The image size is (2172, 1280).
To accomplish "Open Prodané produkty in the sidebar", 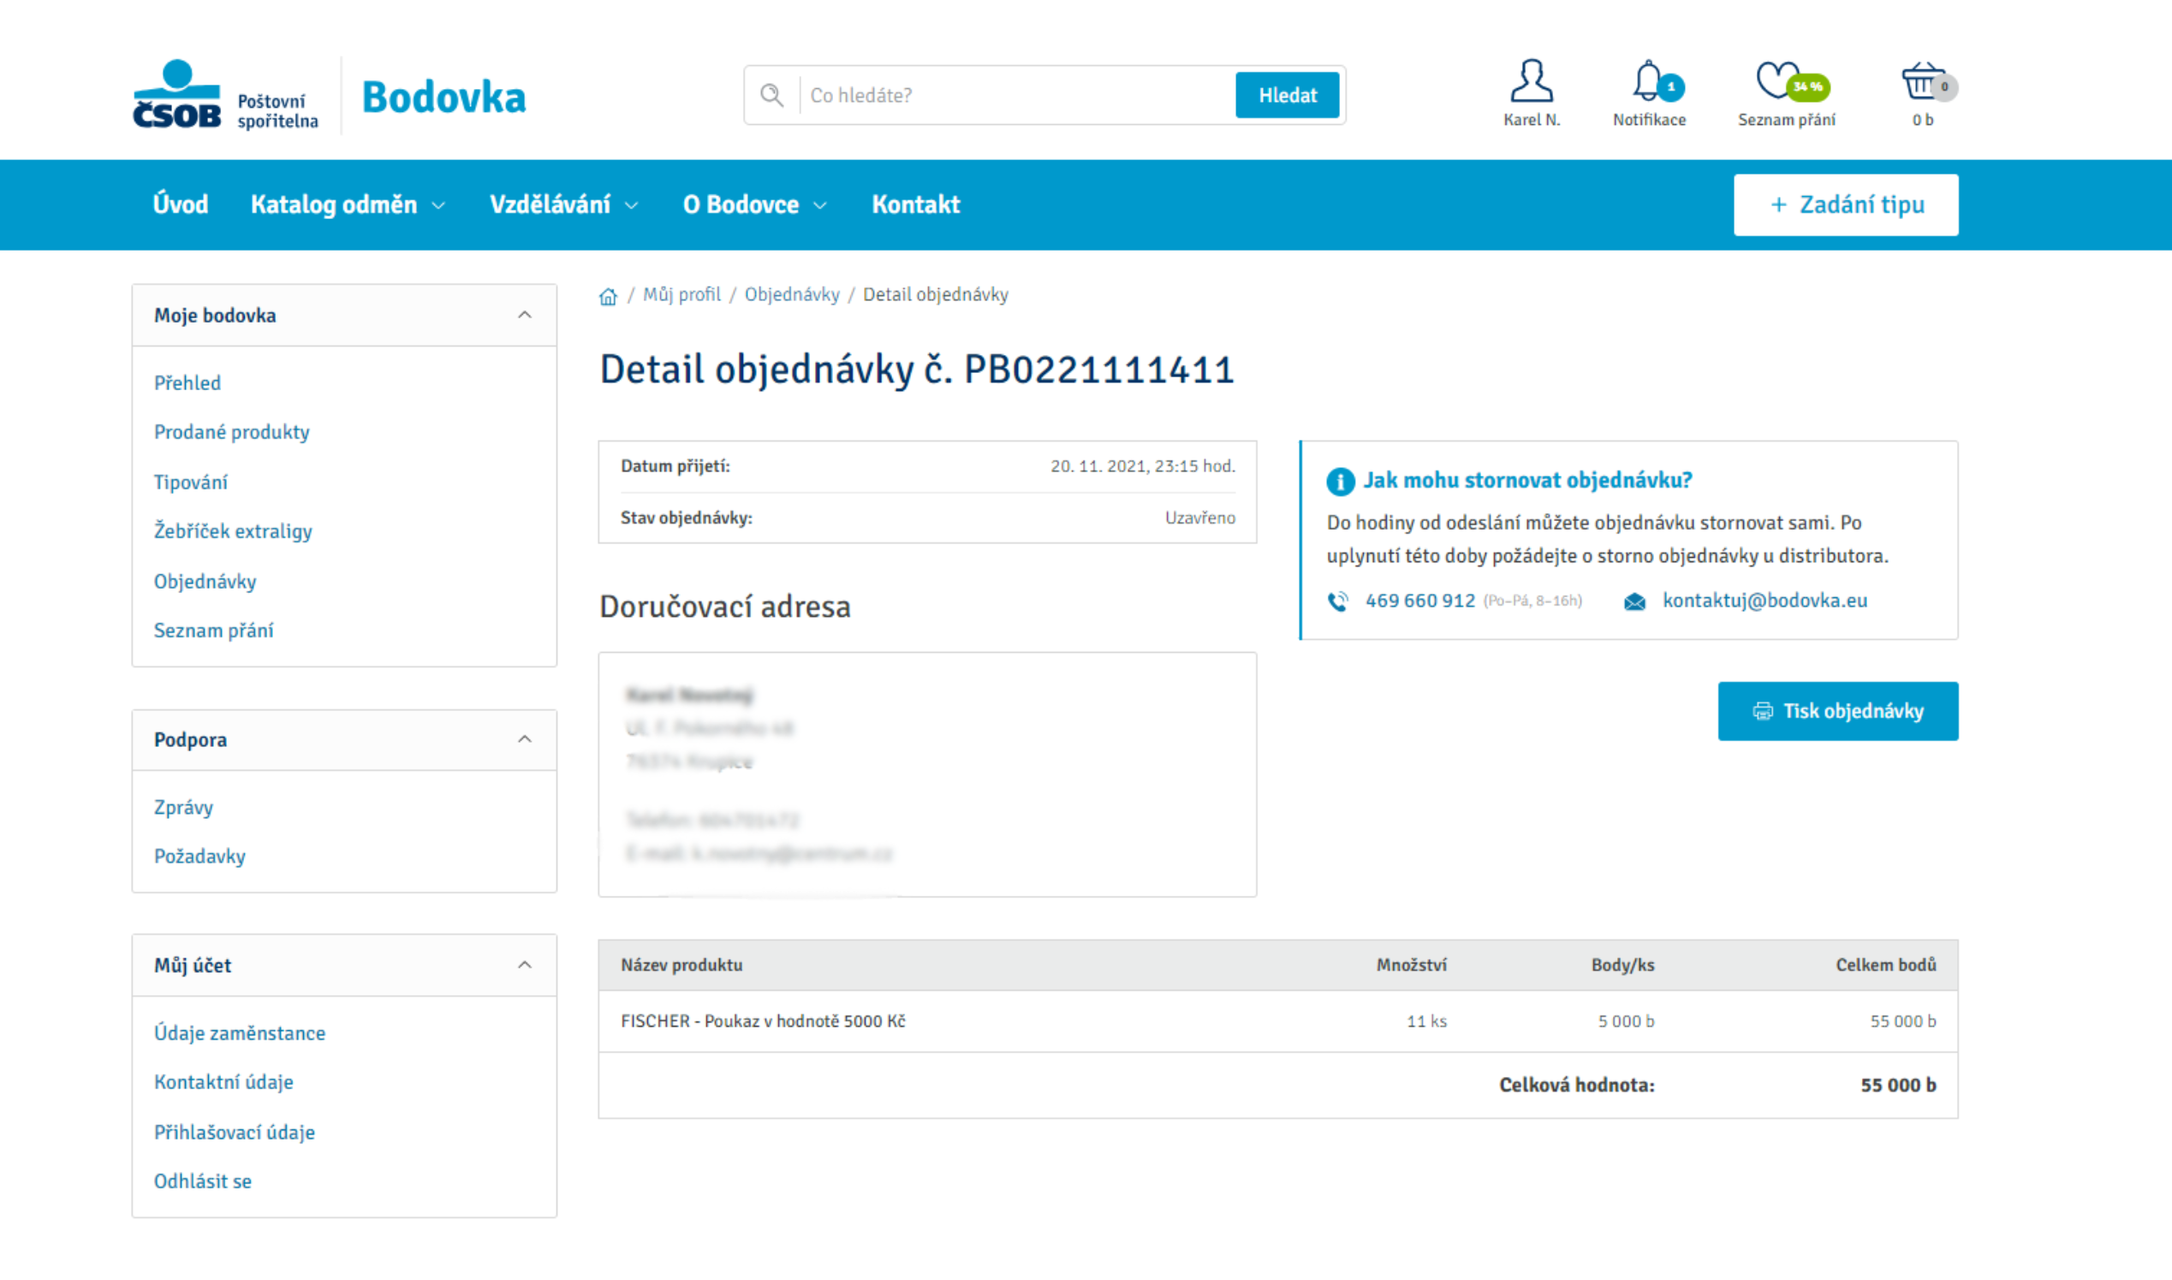I will point(231,432).
